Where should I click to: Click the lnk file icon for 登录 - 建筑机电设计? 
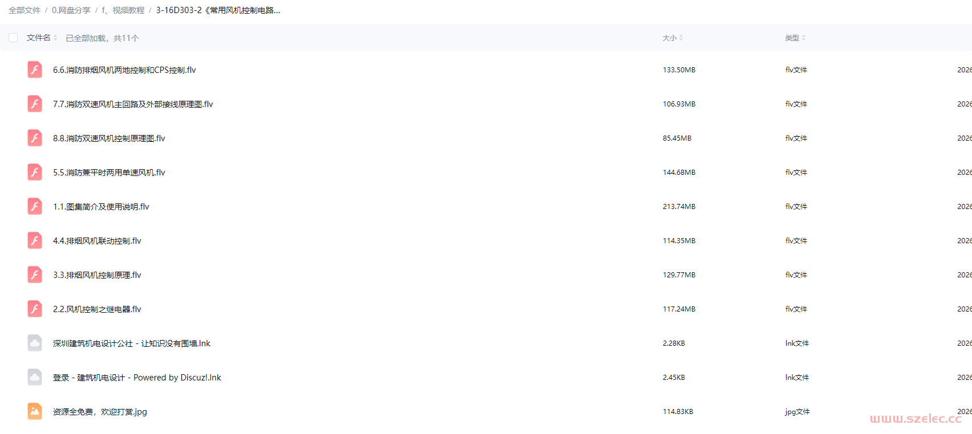point(35,377)
